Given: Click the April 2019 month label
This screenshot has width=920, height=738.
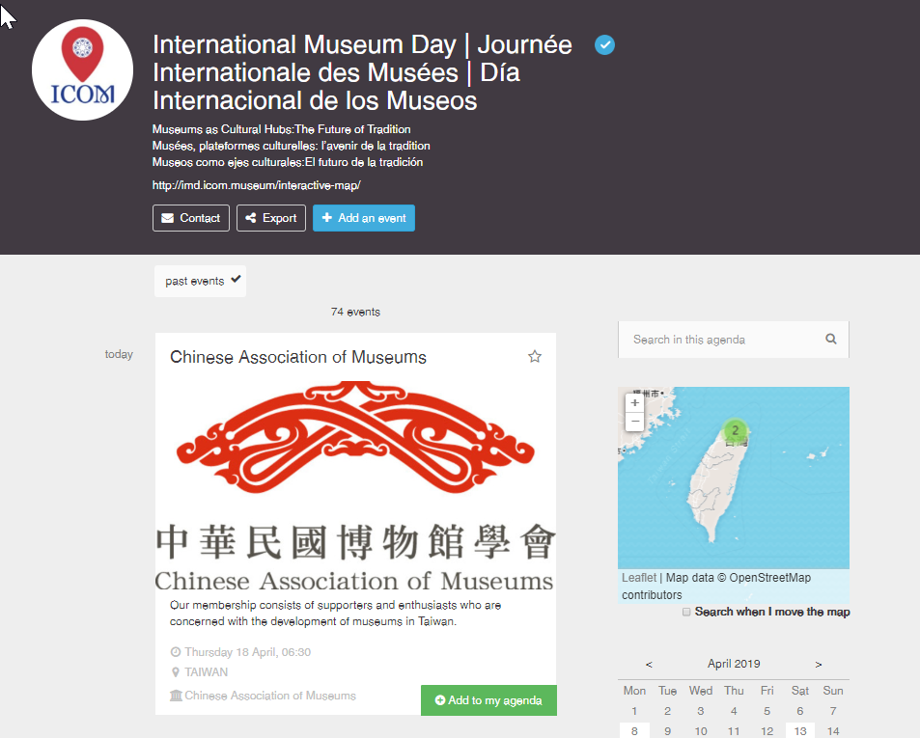Looking at the screenshot, I should 734,664.
